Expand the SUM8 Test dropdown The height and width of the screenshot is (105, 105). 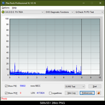point(75,87)
